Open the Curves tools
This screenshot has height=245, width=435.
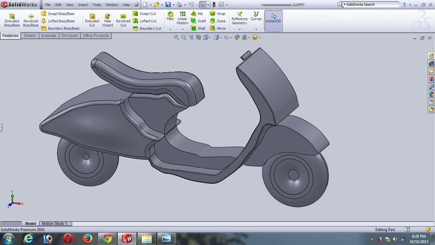(x=256, y=16)
